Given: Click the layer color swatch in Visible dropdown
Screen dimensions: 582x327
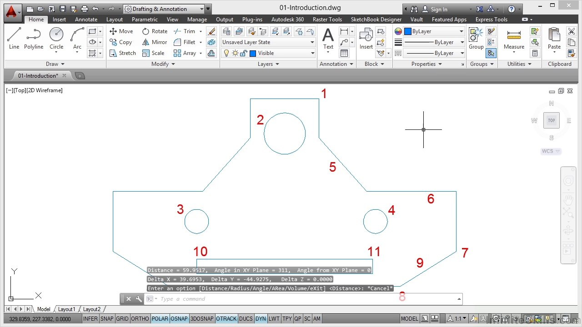Looking at the screenshot, I should 253,53.
